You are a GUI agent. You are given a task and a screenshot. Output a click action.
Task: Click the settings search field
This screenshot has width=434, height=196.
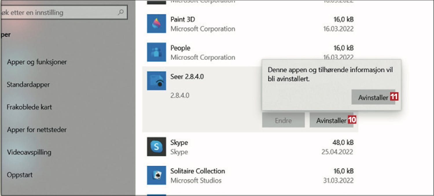(64, 12)
